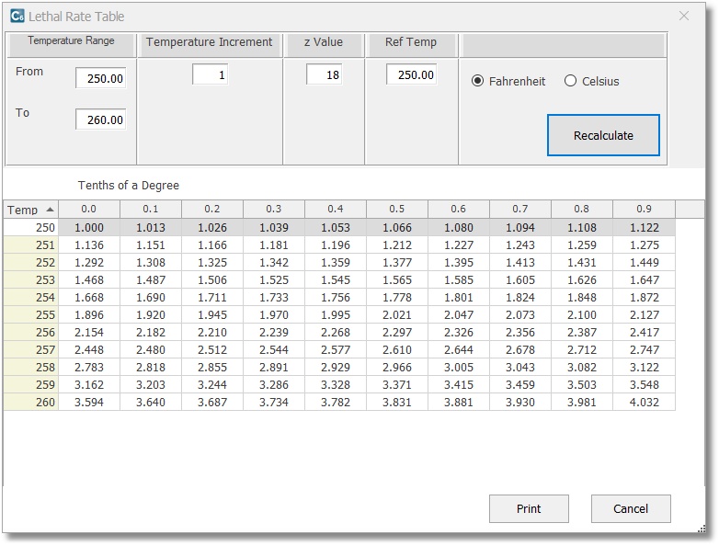Click the 0.5 column header
719x546 pixels.
coord(397,209)
